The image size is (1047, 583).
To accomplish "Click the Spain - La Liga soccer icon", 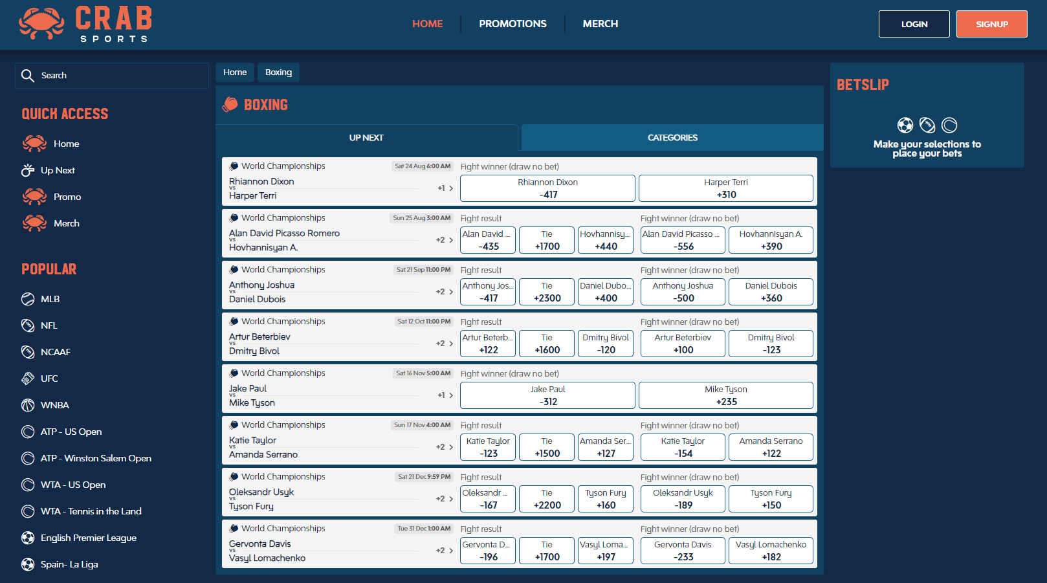I will coord(28,564).
